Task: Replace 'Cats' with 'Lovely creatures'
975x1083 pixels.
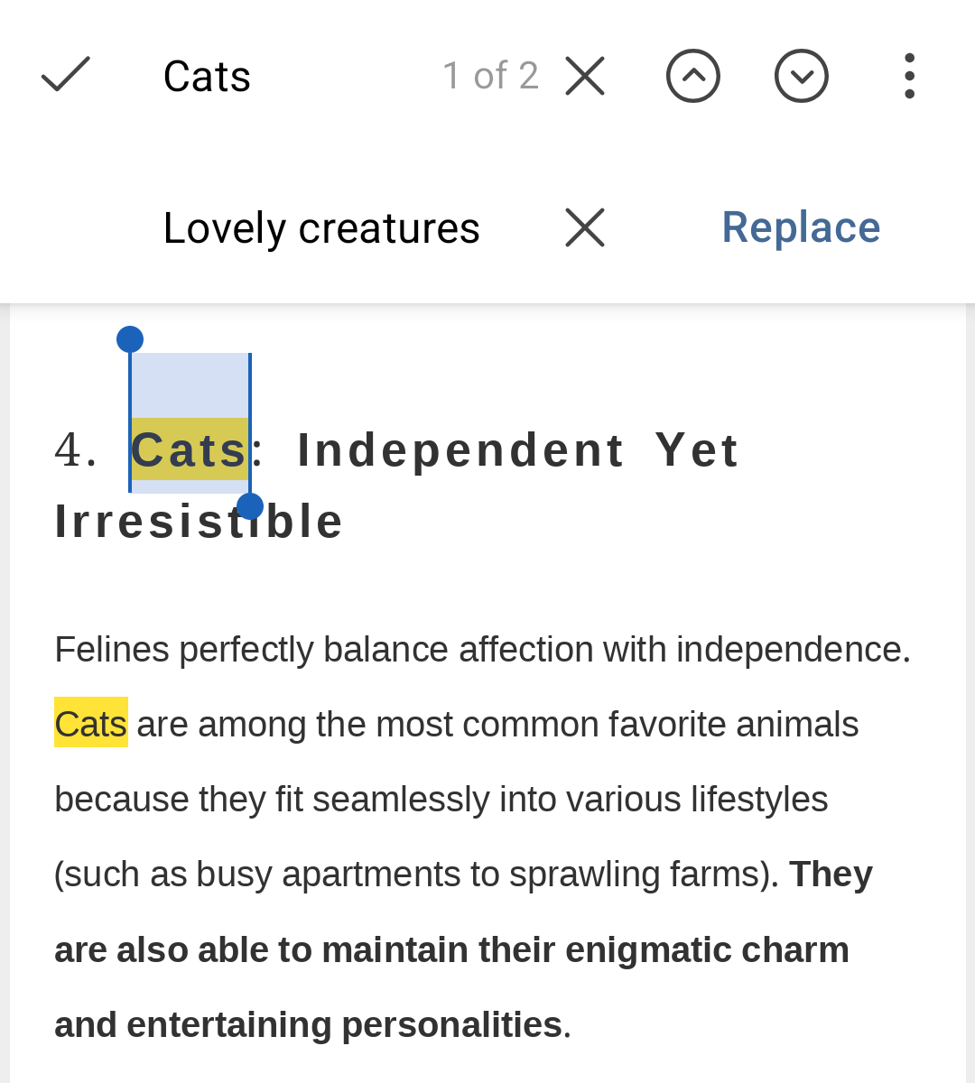Action: pos(800,227)
